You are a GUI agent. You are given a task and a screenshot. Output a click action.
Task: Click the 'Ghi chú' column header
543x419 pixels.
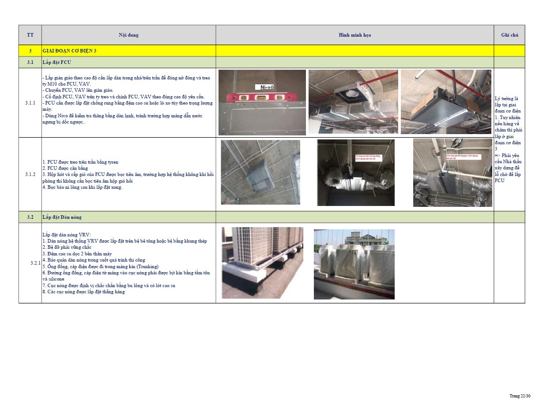coord(509,35)
